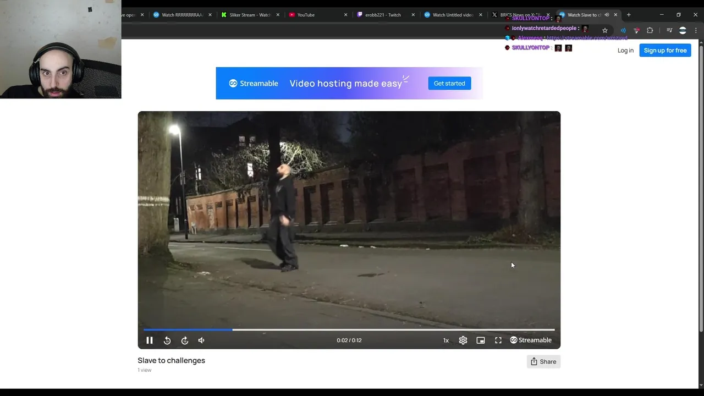
Task: Close the Sliker Stream tab
Action: [x=278, y=15]
